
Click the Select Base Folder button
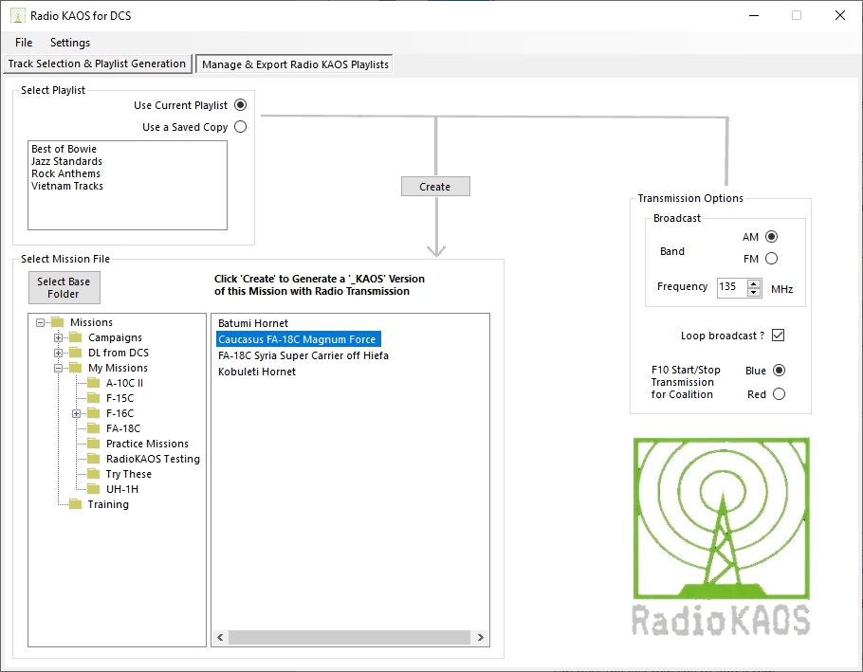point(64,287)
